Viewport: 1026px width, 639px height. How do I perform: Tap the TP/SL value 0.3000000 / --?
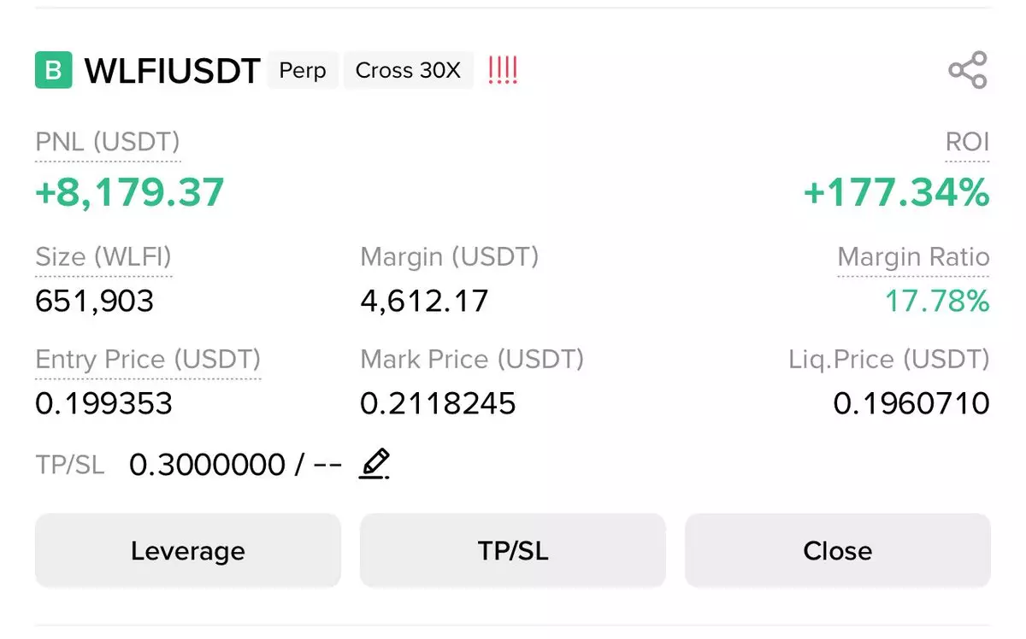coord(235,465)
